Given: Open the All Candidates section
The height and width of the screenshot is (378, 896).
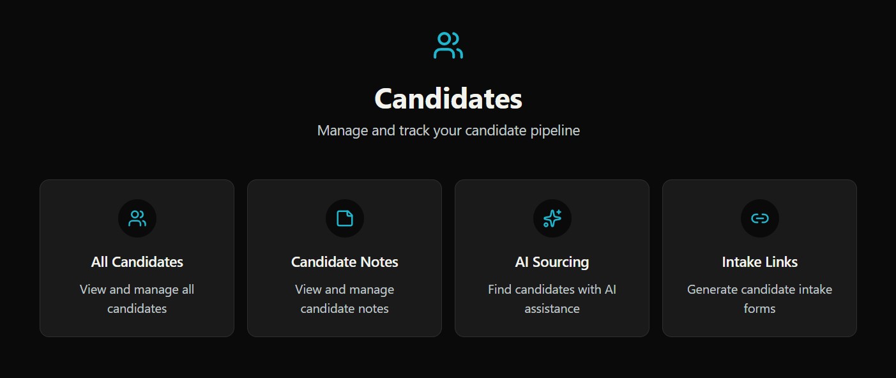Looking at the screenshot, I should click(137, 257).
